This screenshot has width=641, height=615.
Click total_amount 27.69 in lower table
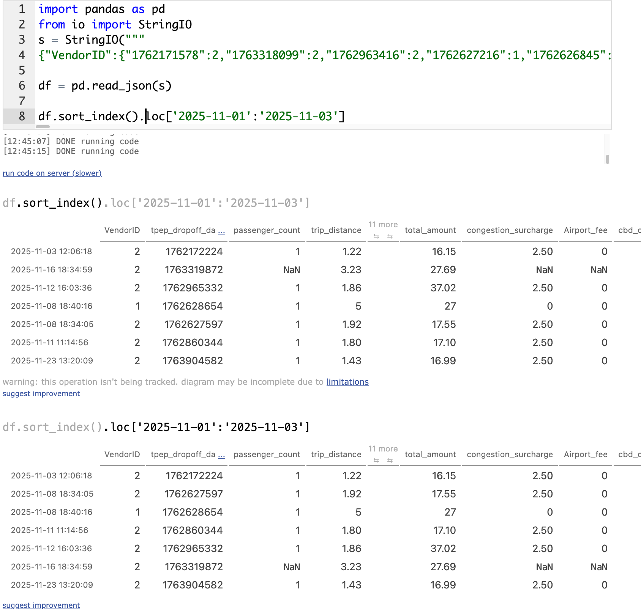443,567
